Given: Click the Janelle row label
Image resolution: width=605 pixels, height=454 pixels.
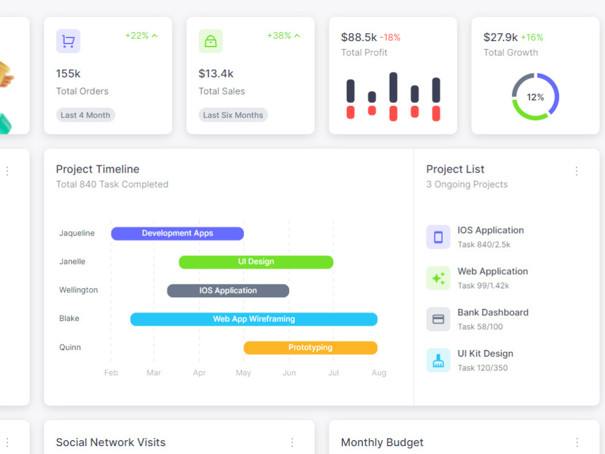Looking at the screenshot, I should pos(72,262).
